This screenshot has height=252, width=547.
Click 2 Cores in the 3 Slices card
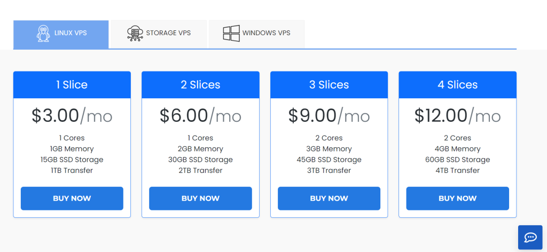(x=329, y=138)
